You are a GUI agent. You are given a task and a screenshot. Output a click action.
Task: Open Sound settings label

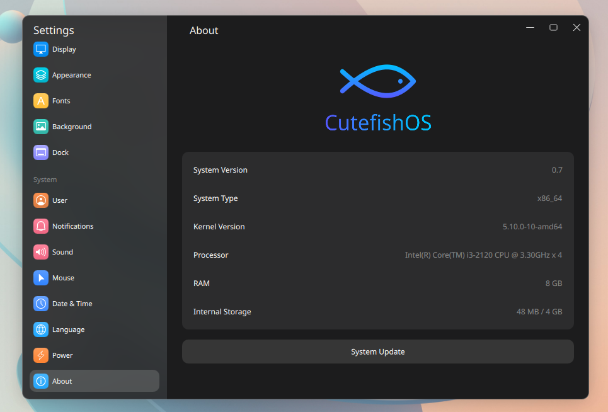pyautogui.click(x=62, y=252)
